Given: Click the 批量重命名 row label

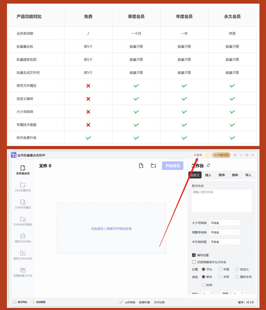Looking at the screenshot, I should point(25,46).
